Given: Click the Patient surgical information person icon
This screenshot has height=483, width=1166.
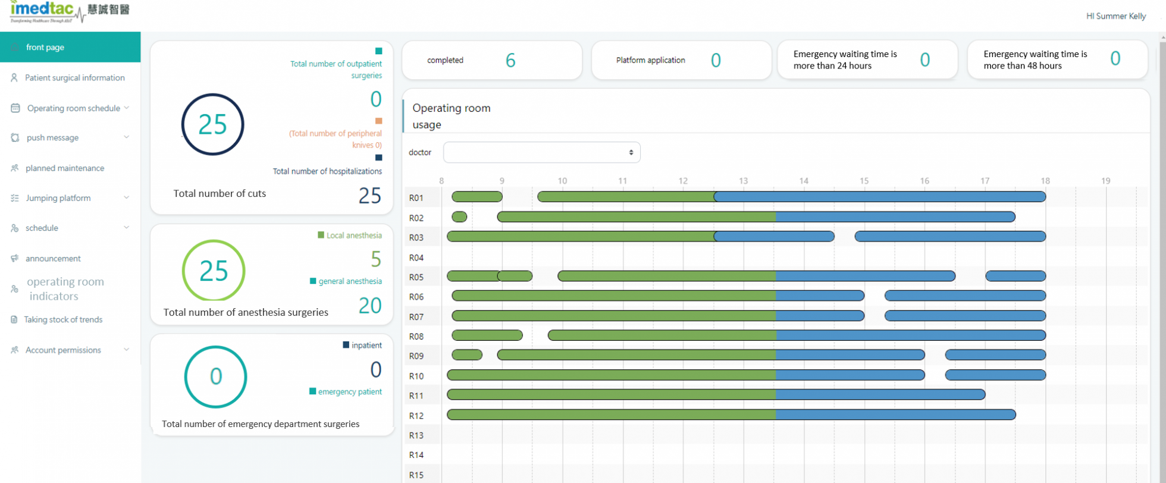Looking at the screenshot, I should coord(14,78).
